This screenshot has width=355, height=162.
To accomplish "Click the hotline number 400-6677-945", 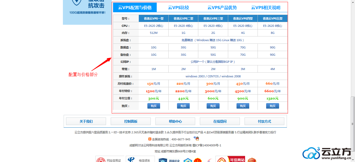I will click(181, 139).
